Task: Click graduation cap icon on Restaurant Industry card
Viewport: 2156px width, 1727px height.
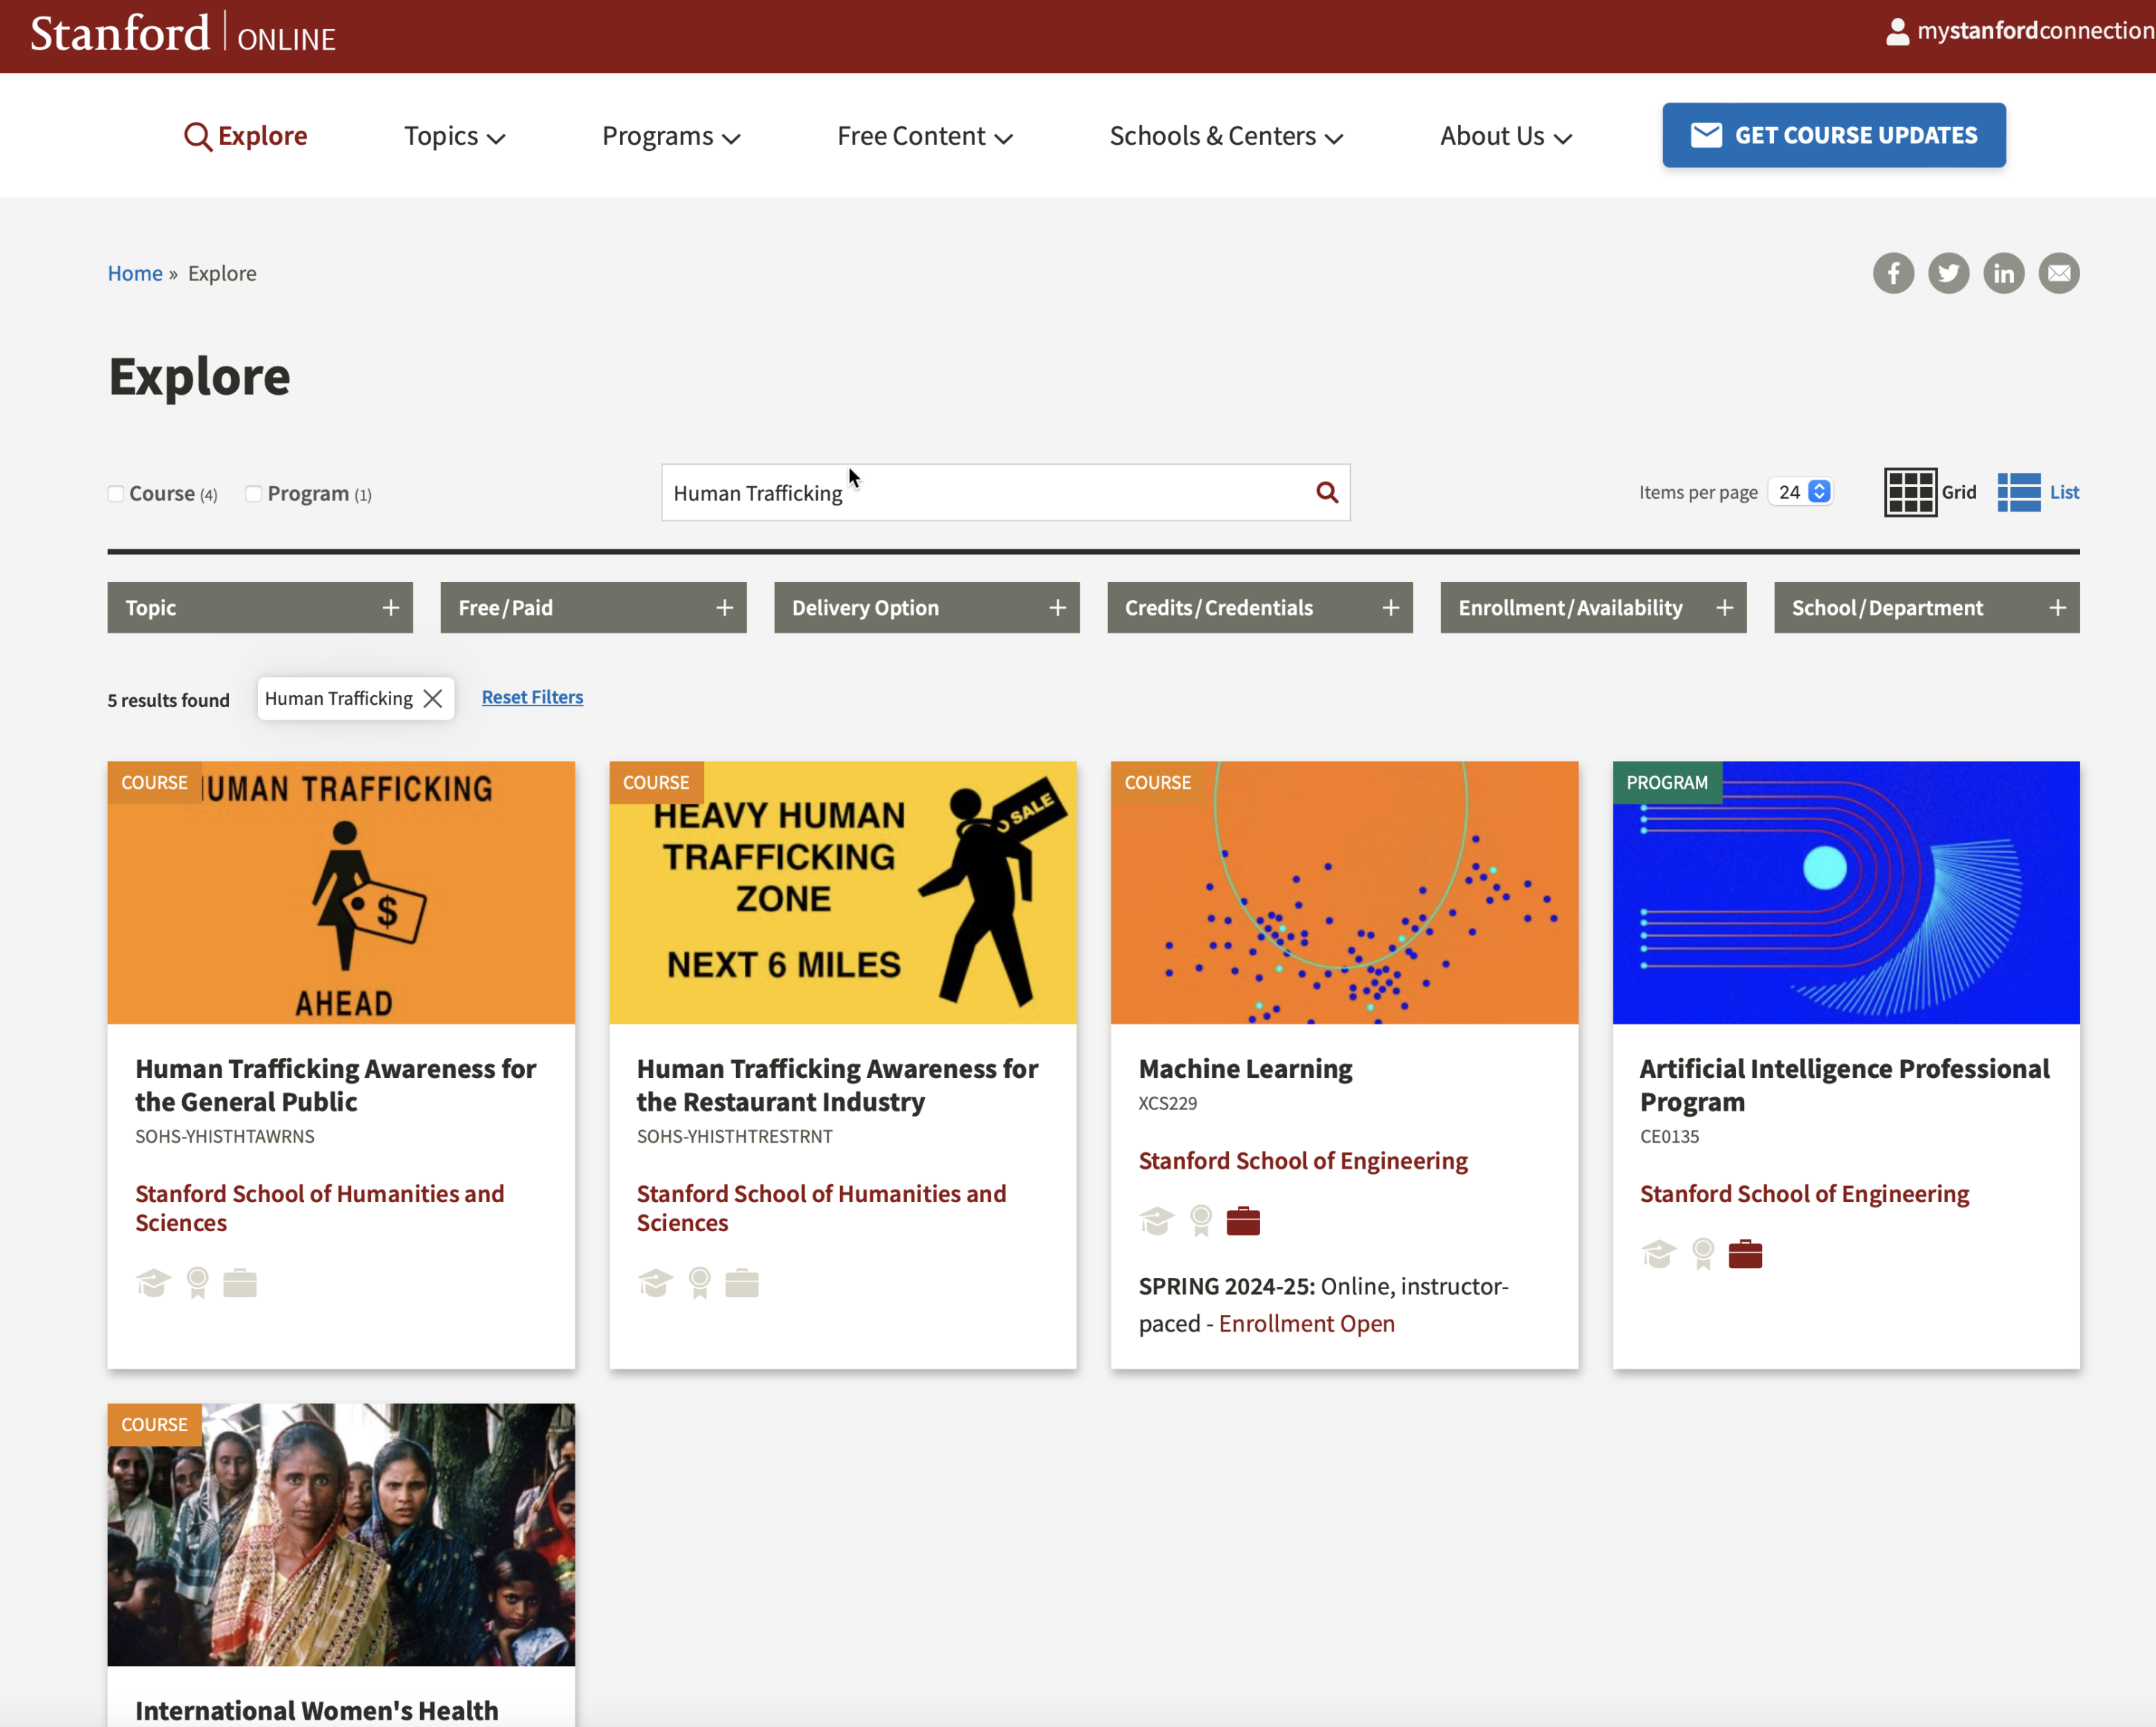Action: click(655, 1283)
